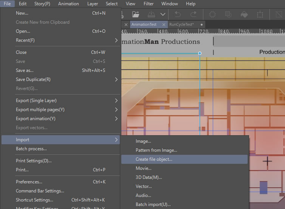Click the blue guide line handle on canvas

click(x=200, y=53)
